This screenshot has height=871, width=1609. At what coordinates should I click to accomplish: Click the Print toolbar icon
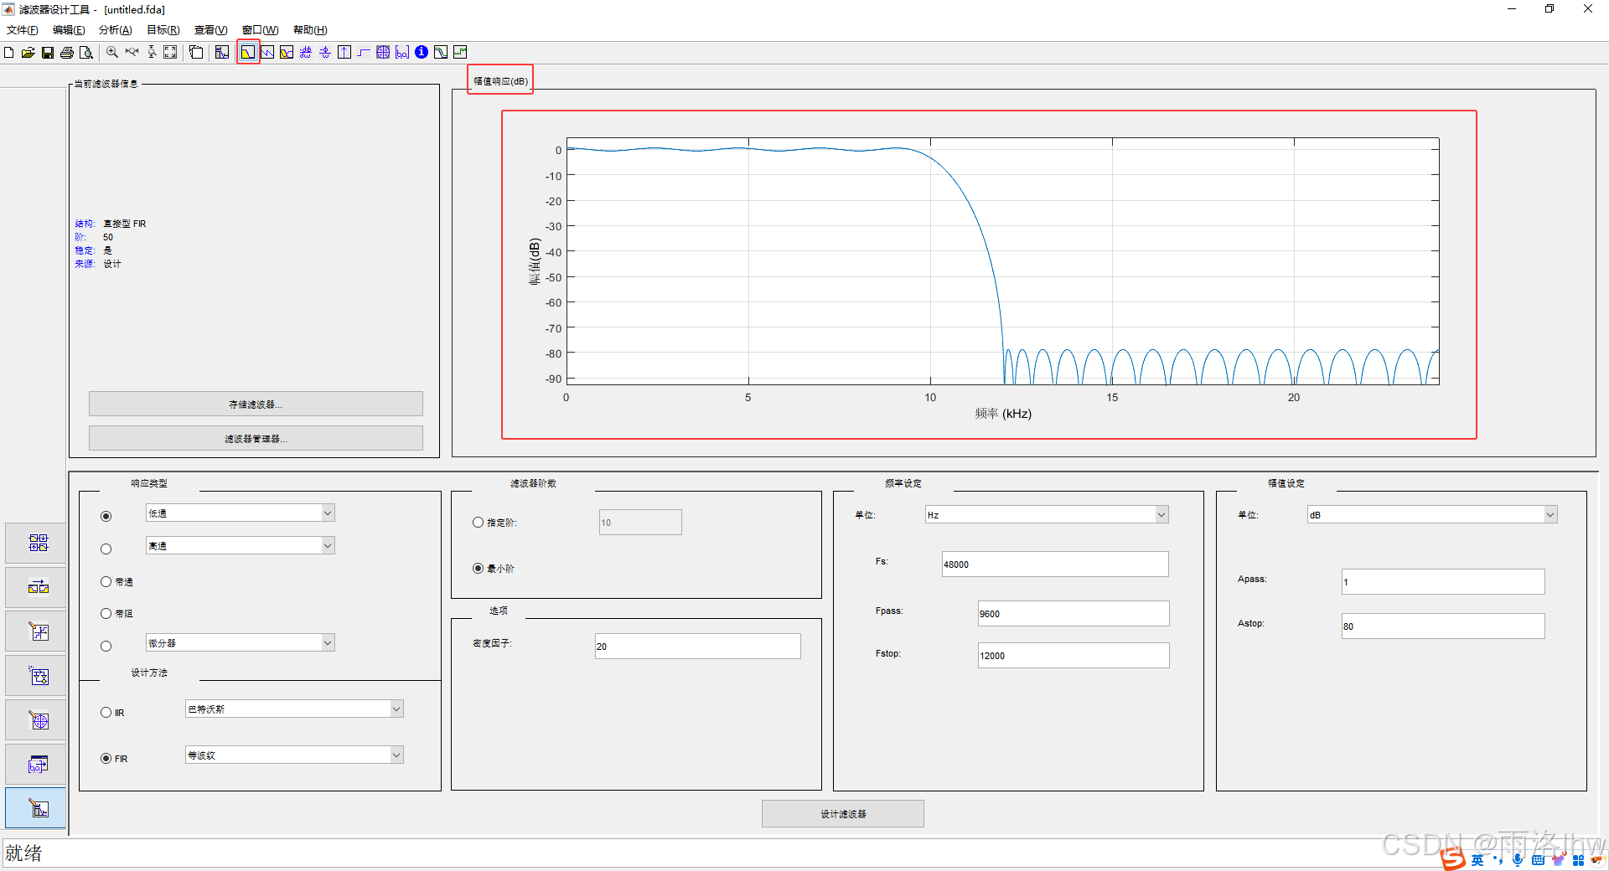point(67,53)
